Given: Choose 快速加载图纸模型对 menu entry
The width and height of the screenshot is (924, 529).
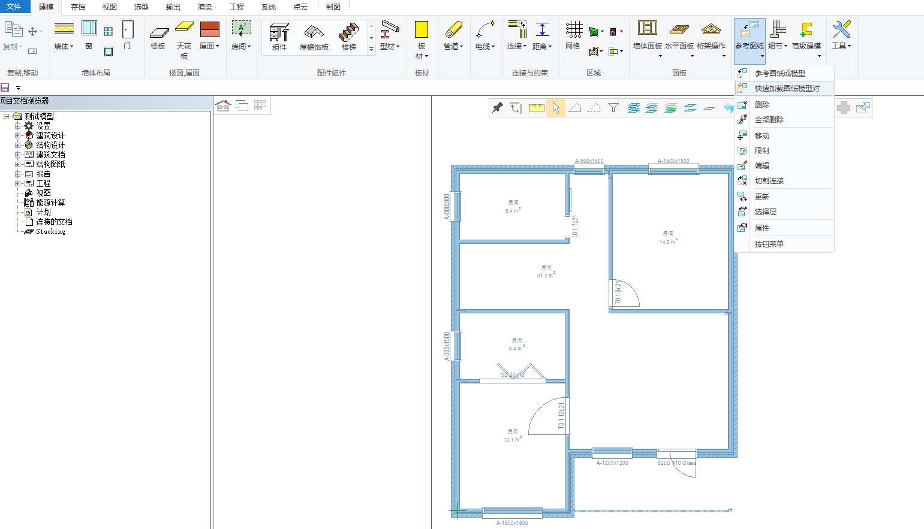Looking at the screenshot, I should [784, 88].
